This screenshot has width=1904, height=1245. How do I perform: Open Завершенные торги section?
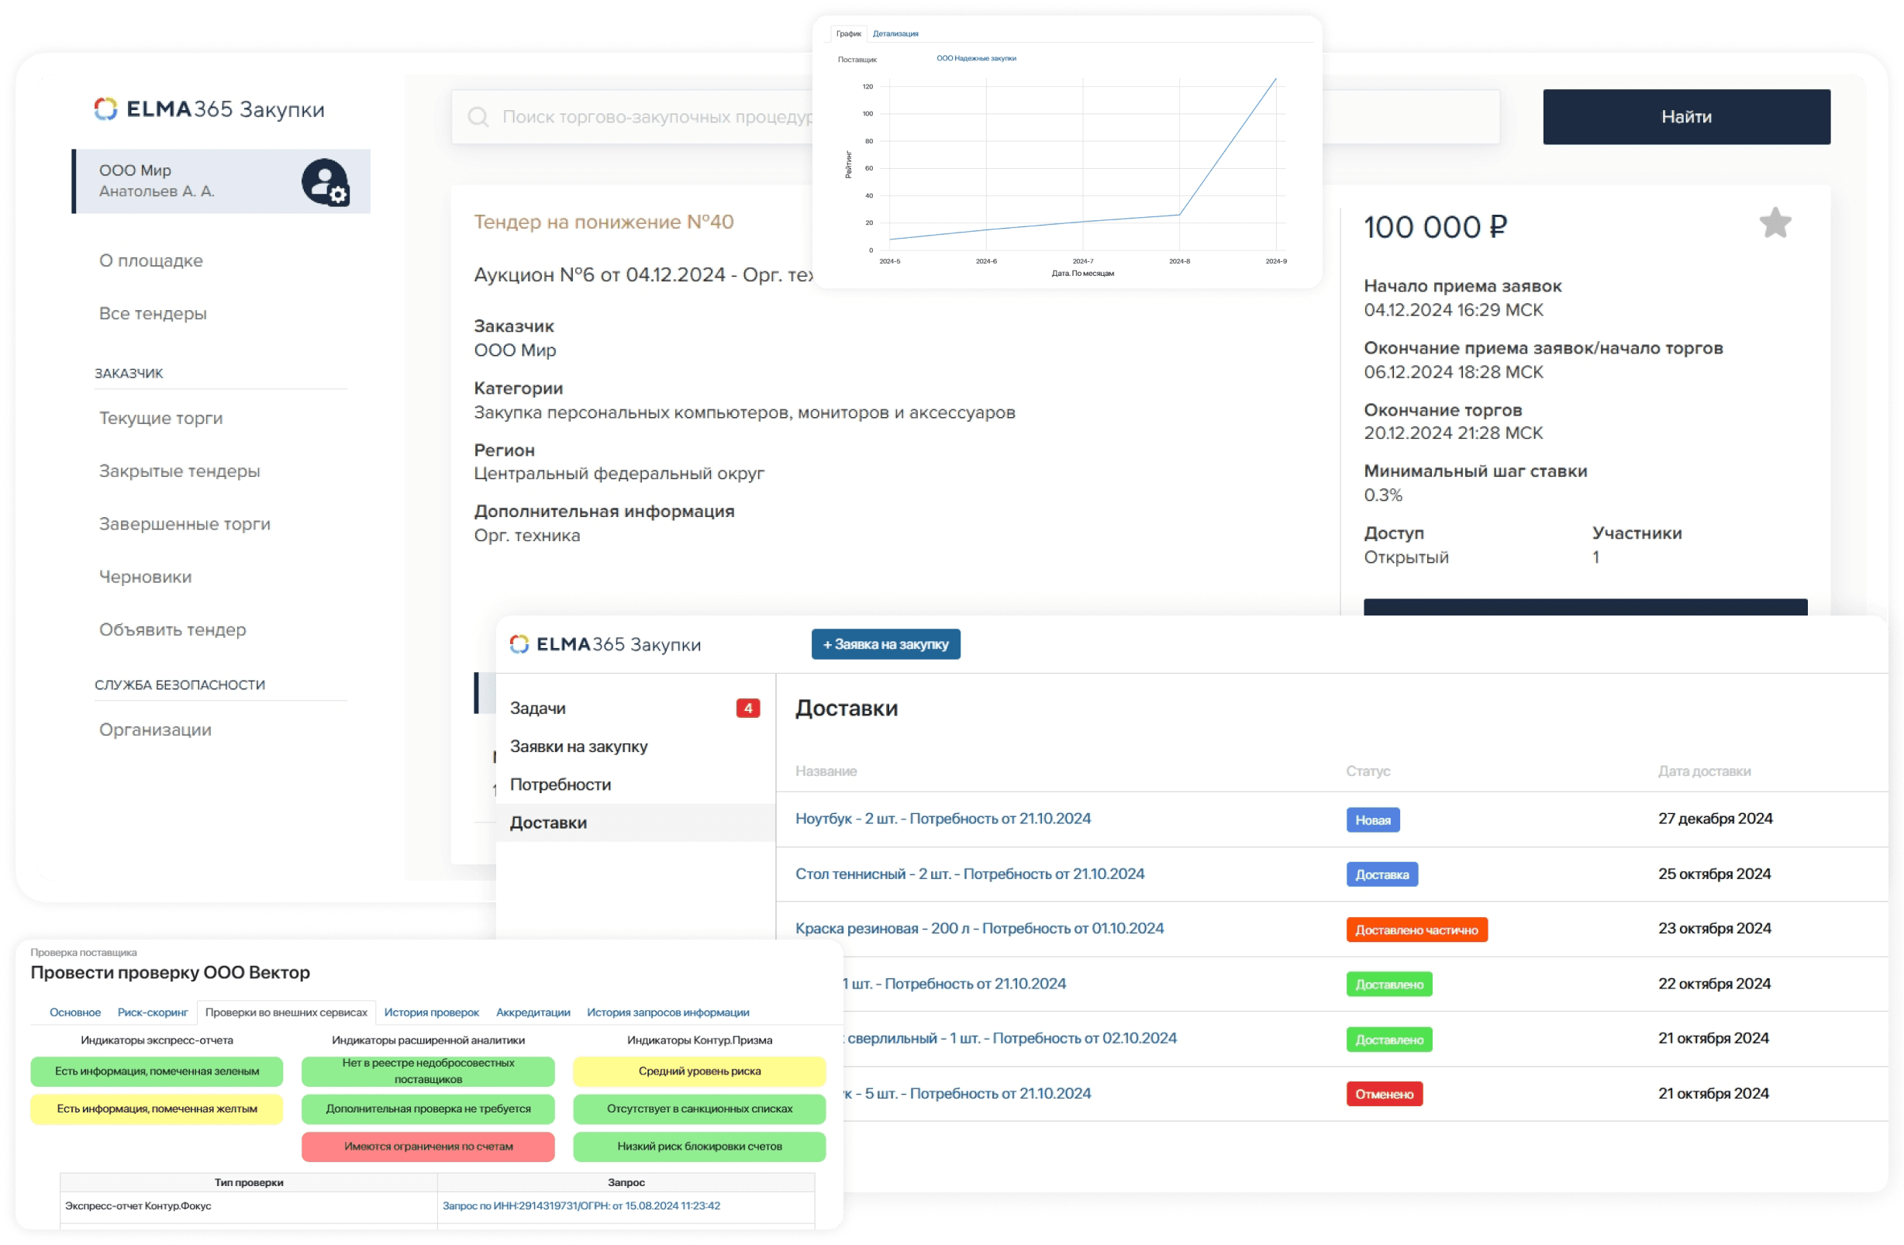pyautogui.click(x=185, y=524)
